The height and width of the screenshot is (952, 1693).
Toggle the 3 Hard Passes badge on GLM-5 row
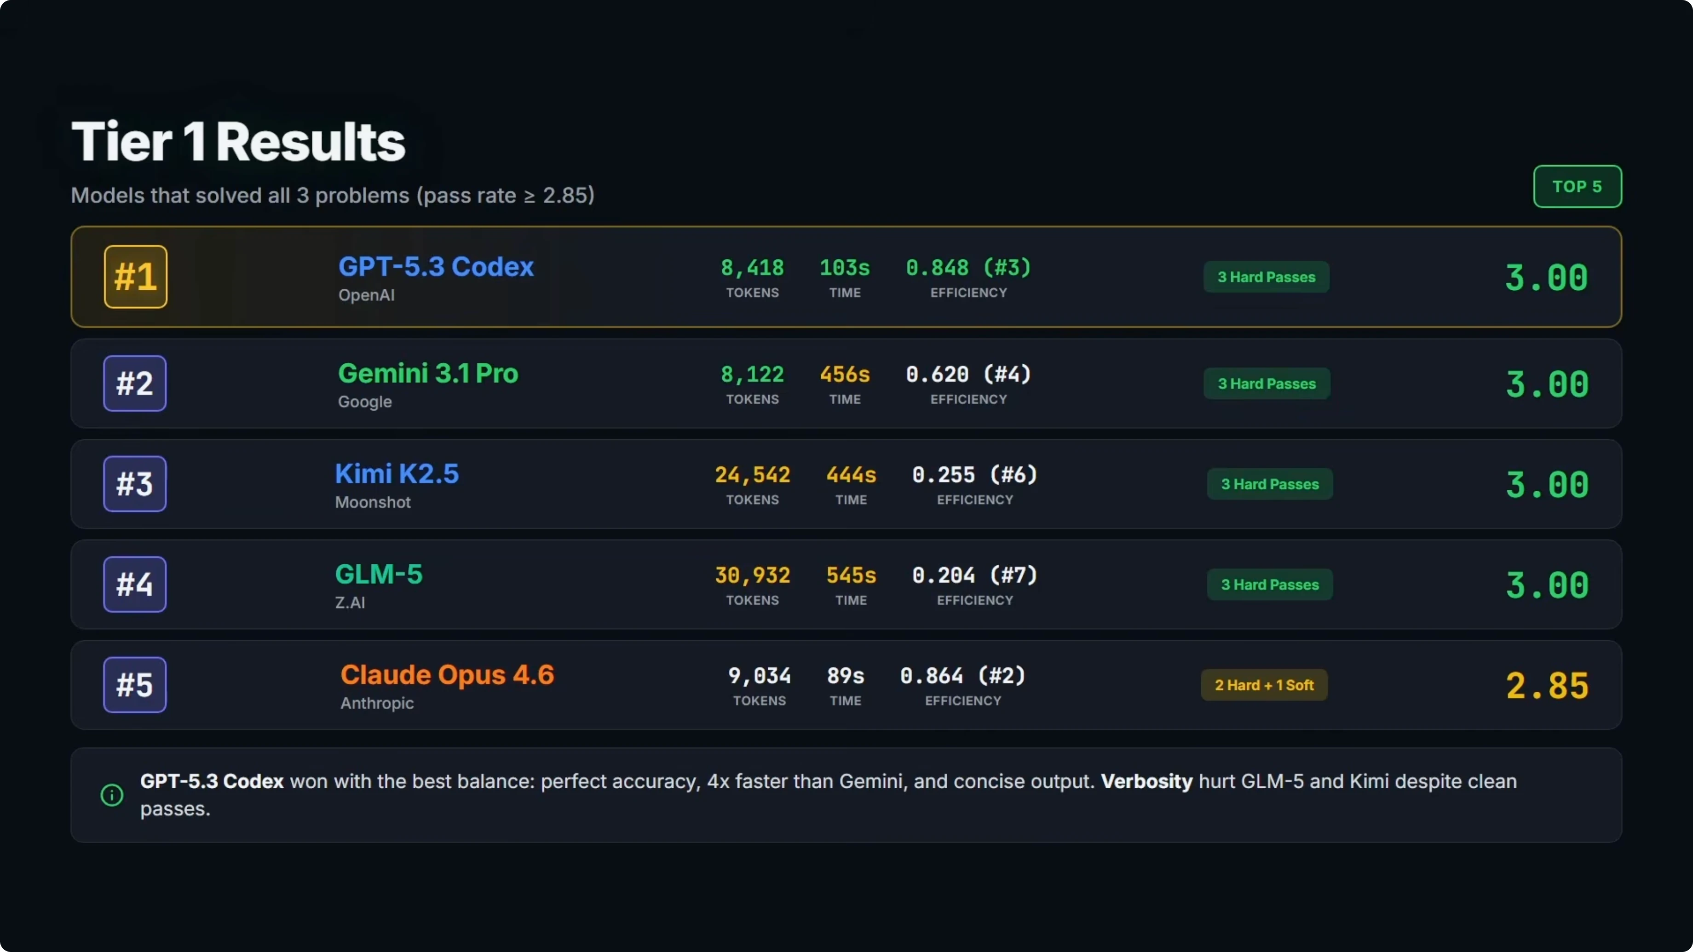[1270, 584]
